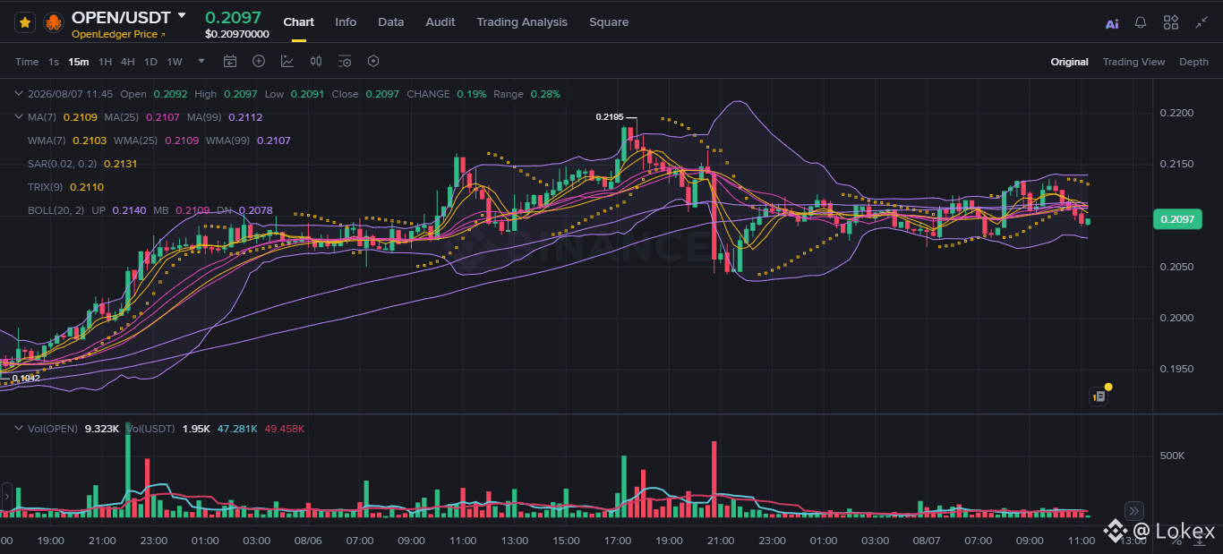Expand the left side panel arrow

click(6, 496)
